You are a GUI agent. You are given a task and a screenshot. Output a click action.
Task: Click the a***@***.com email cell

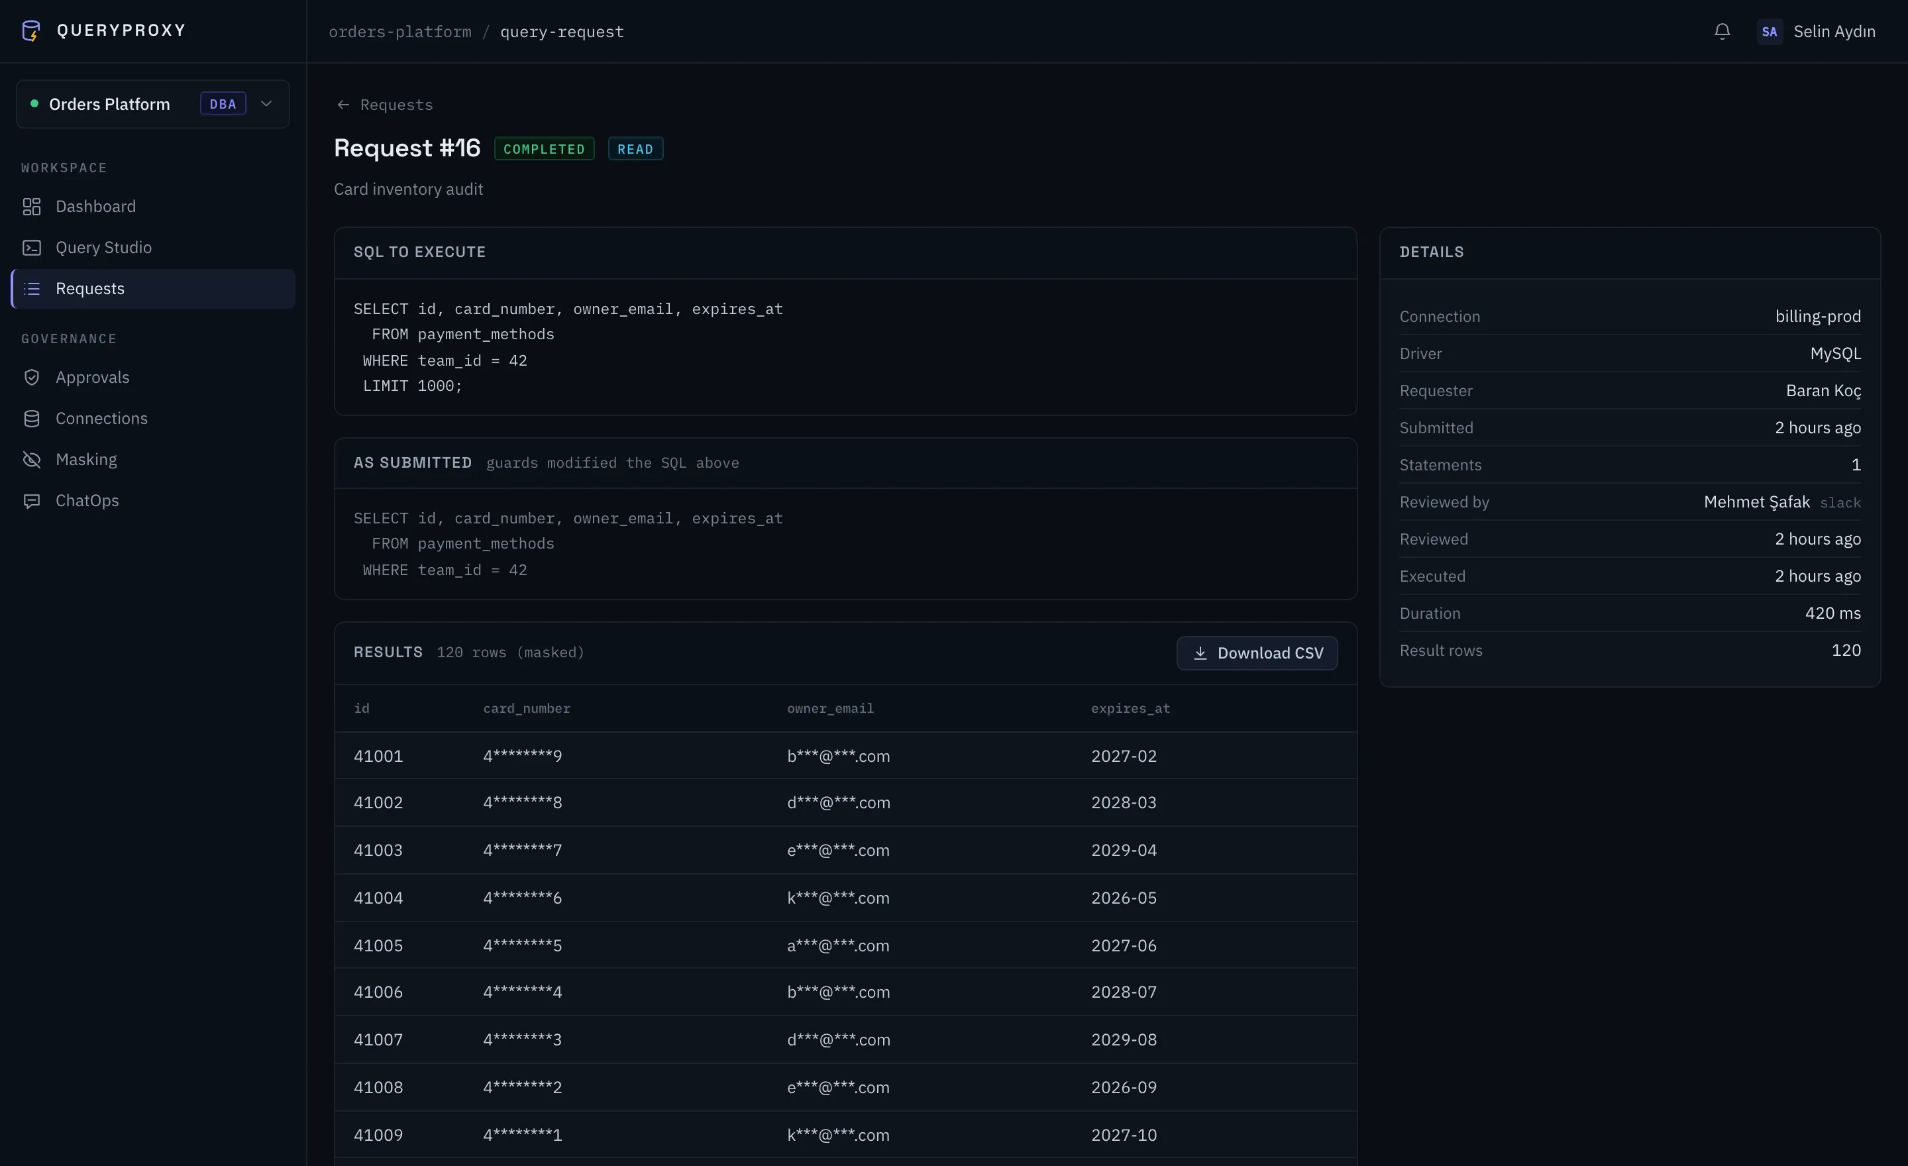[839, 945]
